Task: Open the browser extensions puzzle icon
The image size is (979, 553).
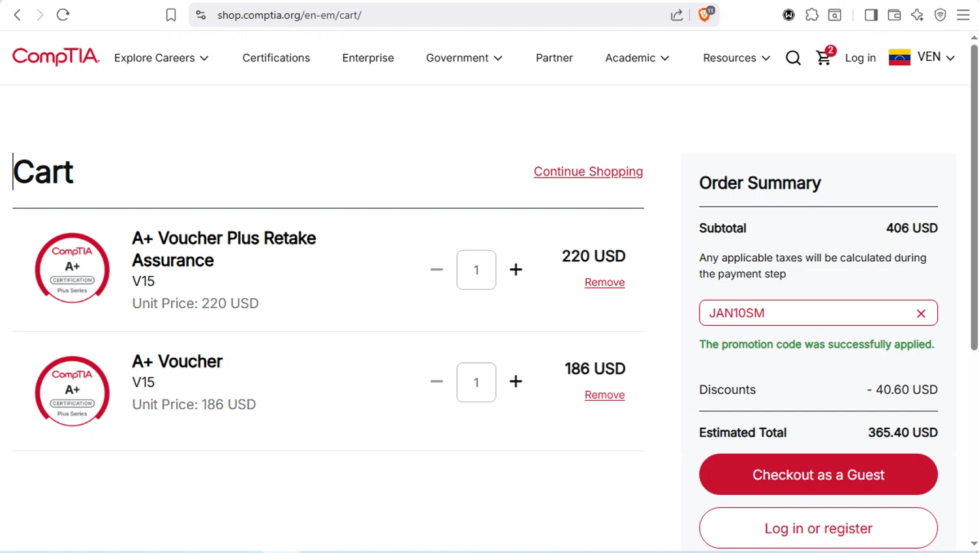Action: click(812, 15)
